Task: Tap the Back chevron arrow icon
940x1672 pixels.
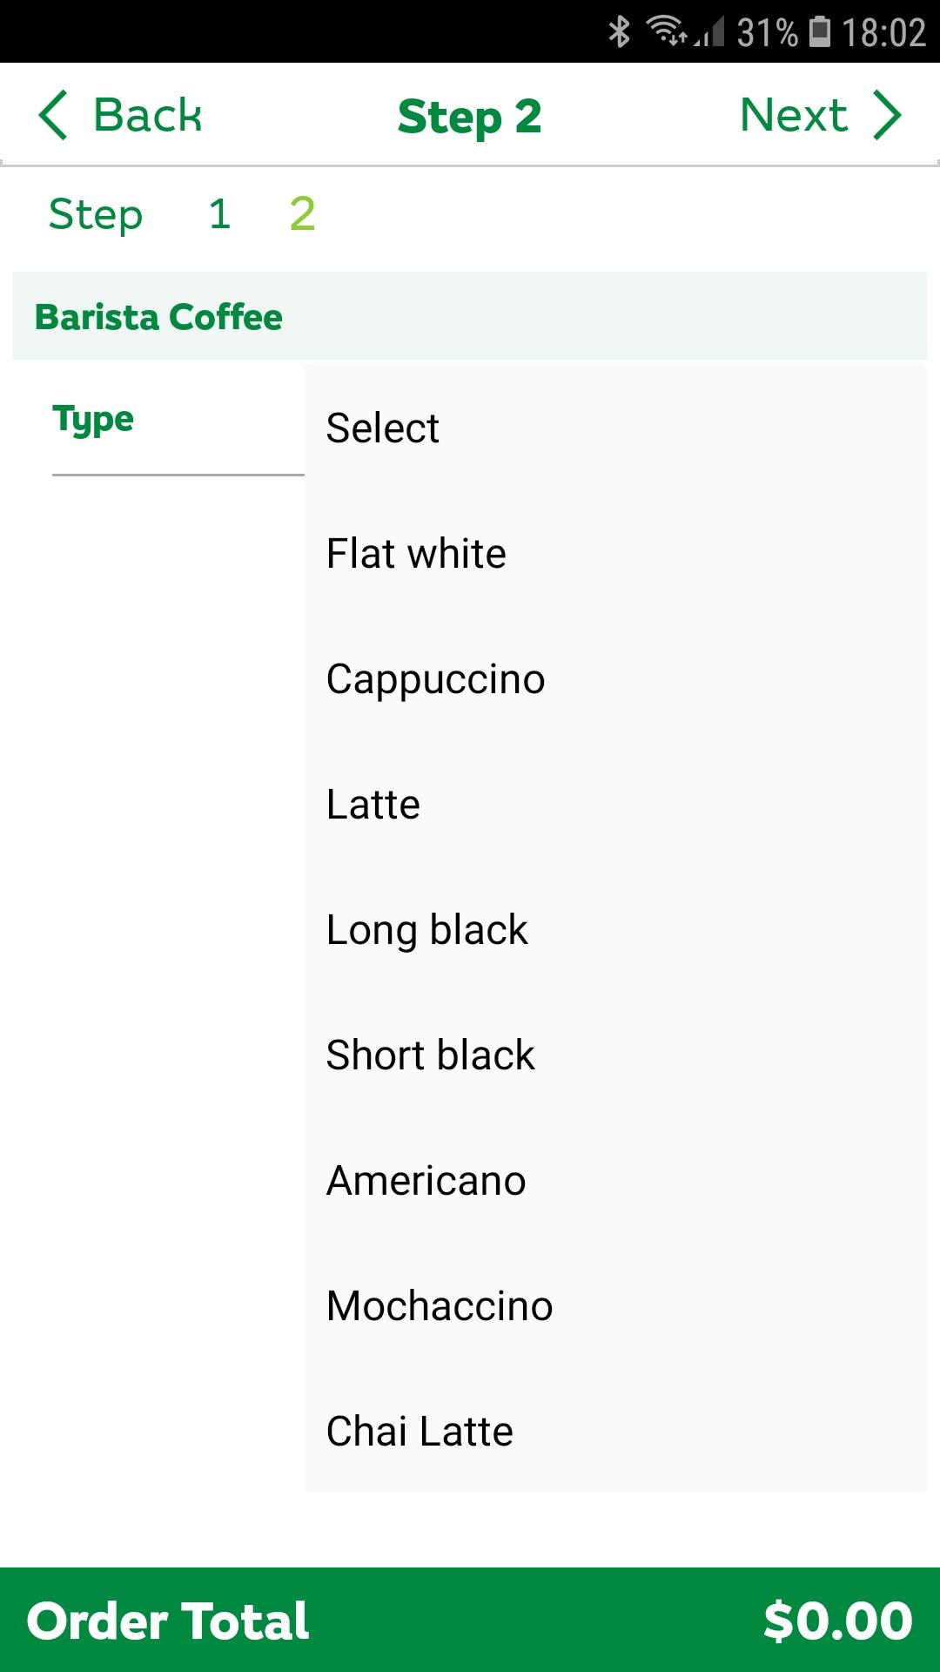Action: point(53,115)
